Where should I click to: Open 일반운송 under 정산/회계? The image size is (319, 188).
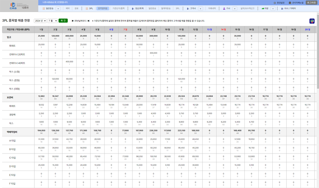152,9
